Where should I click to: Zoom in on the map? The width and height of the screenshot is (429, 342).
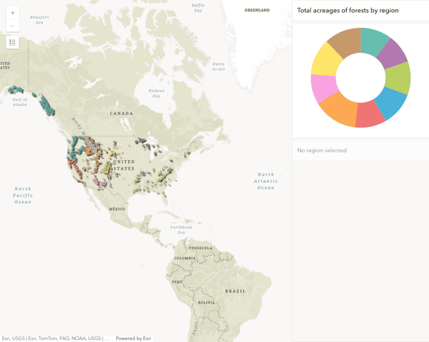pos(13,13)
